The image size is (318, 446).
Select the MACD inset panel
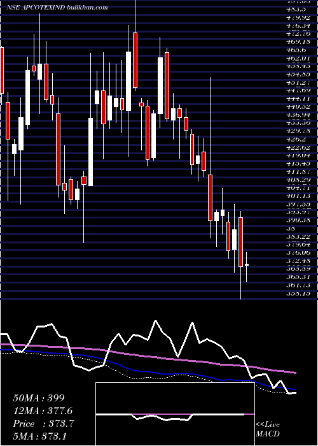coord(175,414)
